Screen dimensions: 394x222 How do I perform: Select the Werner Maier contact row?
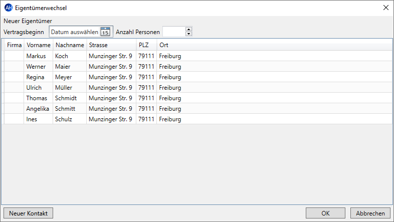(198, 67)
